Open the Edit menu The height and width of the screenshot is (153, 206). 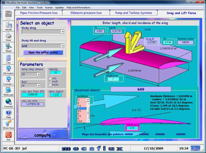point(24,7)
